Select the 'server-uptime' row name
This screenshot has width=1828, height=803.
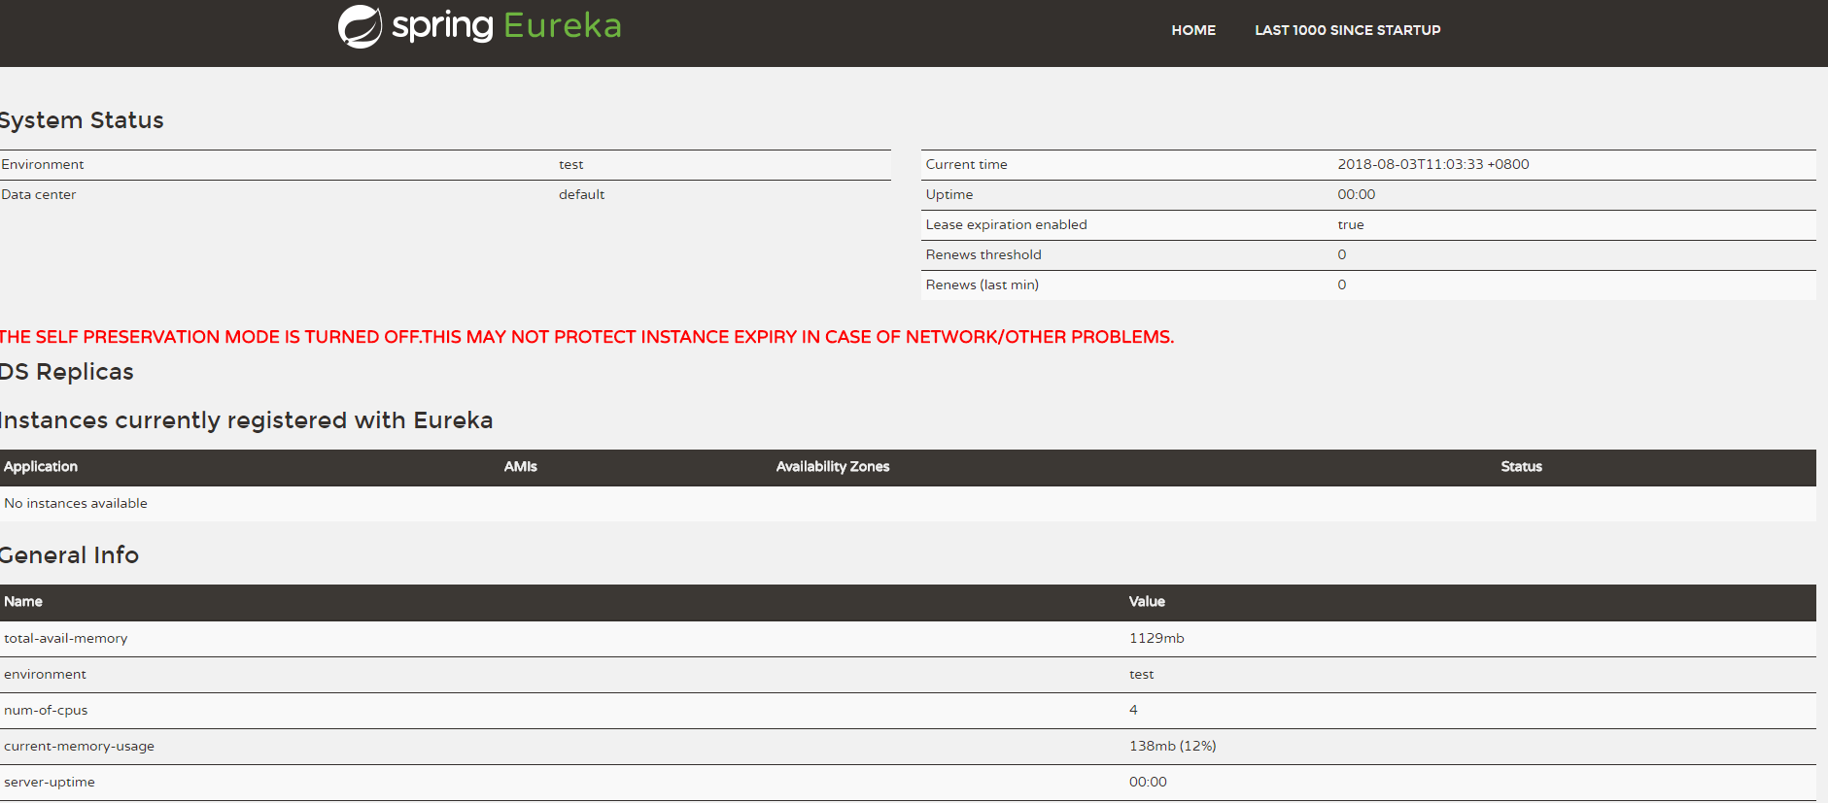(x=50, y=782)
